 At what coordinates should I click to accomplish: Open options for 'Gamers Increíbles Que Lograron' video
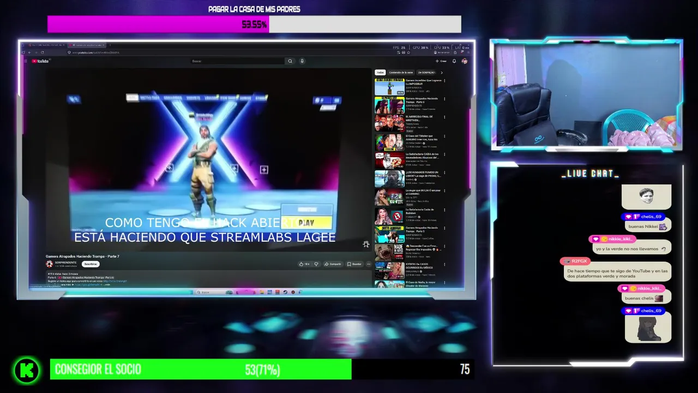444,81
